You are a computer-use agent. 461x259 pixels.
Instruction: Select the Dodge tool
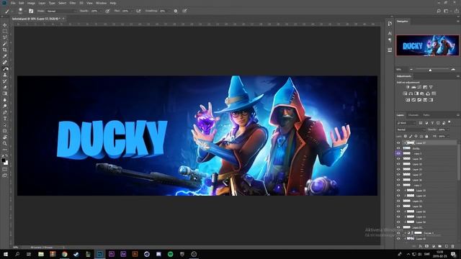(5, 106)
